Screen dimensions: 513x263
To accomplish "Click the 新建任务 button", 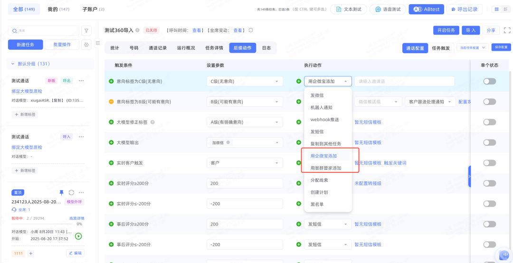I will [x=25, y=45].
